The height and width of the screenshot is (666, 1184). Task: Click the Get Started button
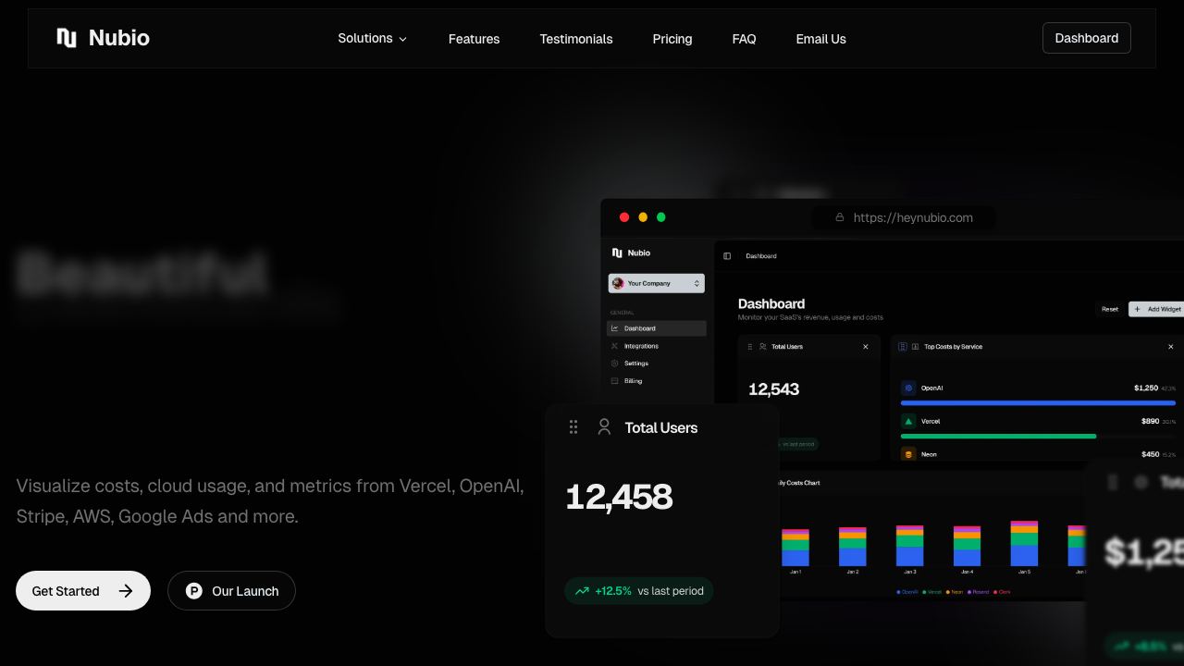click(83, 590)
